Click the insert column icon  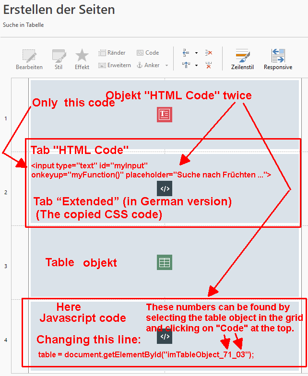[x=187, y=65]
